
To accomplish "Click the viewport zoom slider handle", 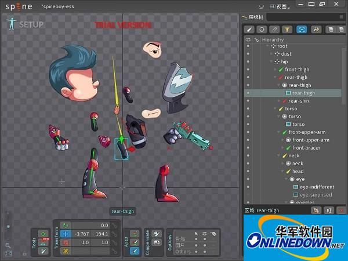I will click(8, 227).
